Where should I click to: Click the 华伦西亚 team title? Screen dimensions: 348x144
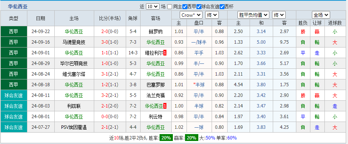(x=18, y=7)
